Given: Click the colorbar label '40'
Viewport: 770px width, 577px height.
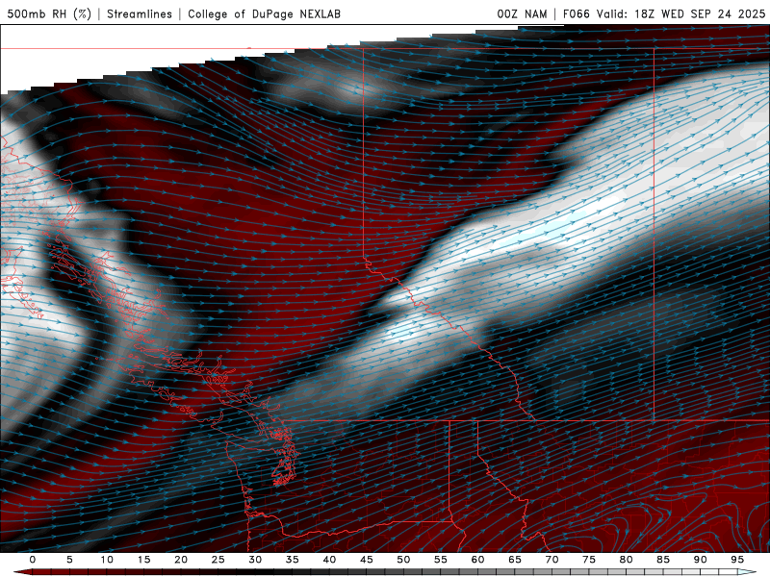Looking at the screenshot, I should [329, 560].
